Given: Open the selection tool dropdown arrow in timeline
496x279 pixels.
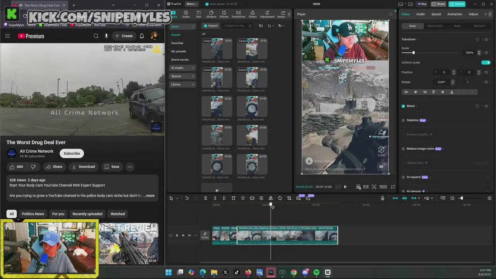Looking at the screenshot, I should 177,198.
